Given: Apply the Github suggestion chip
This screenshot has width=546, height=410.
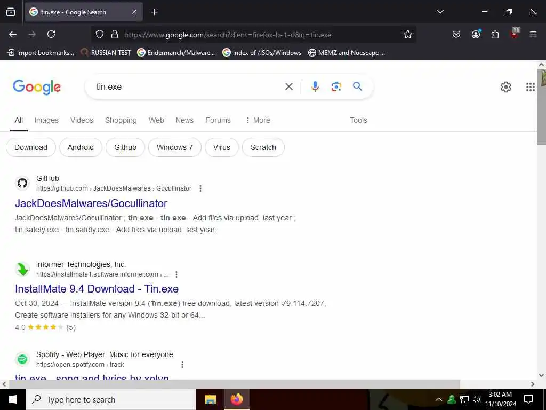Looking at the screenshot, I should (x=125, y=147).
